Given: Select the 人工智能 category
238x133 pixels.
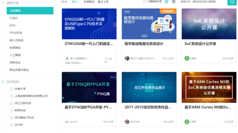Looking at the screenshot, I should tap(15, 55).
